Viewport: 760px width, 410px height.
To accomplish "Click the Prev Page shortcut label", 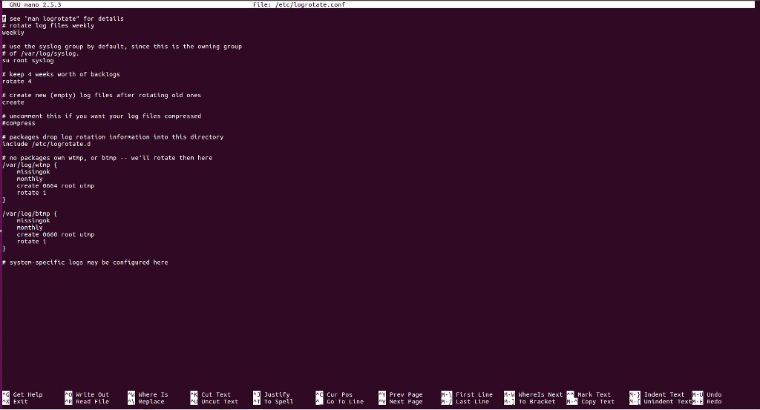I will tap(406, 394).
